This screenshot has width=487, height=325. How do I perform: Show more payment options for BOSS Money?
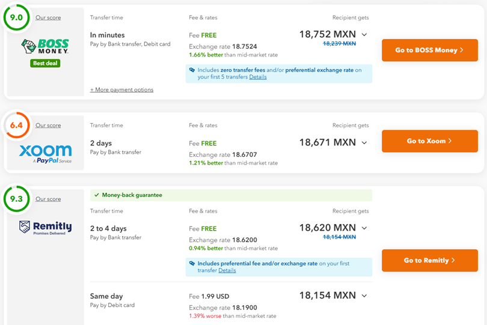pos(121,90)
